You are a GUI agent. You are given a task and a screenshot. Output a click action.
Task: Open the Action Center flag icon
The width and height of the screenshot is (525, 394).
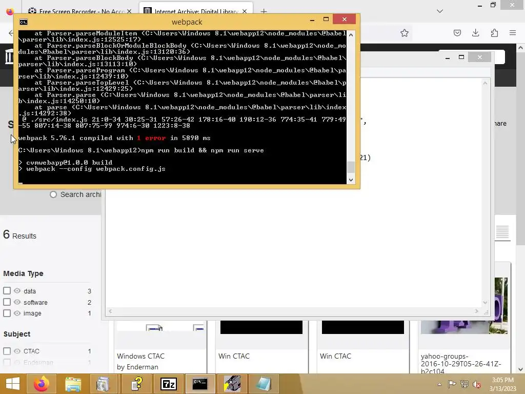click(452, 384)
